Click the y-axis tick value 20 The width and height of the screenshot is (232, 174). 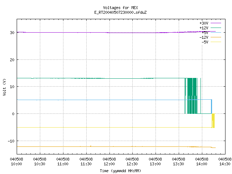(x=12, y=60)
